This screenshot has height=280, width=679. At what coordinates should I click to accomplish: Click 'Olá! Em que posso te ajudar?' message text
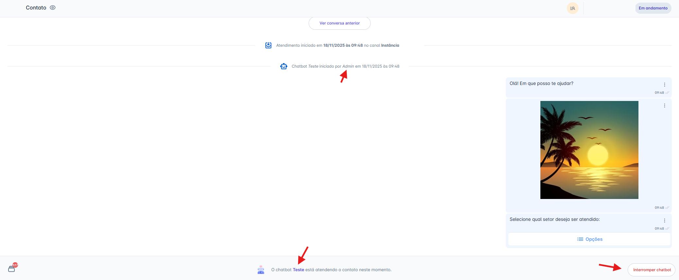click(x=541, y=83)
